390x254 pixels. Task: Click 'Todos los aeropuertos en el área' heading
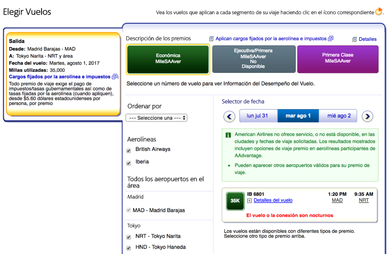165,182
